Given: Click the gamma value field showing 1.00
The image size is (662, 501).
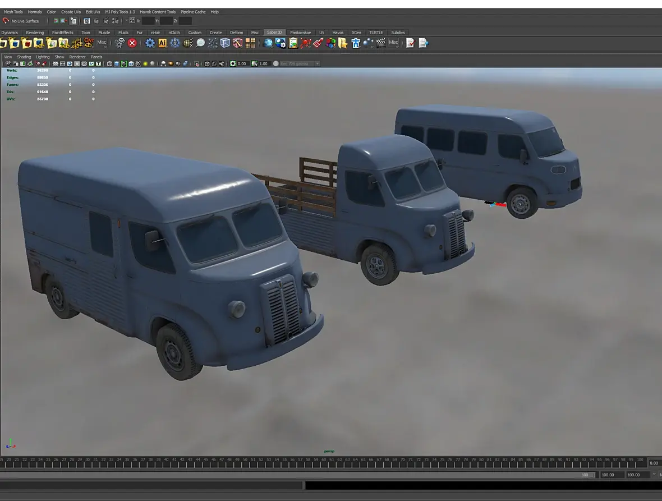Looking at the screenshot, I should click(263, 64).
